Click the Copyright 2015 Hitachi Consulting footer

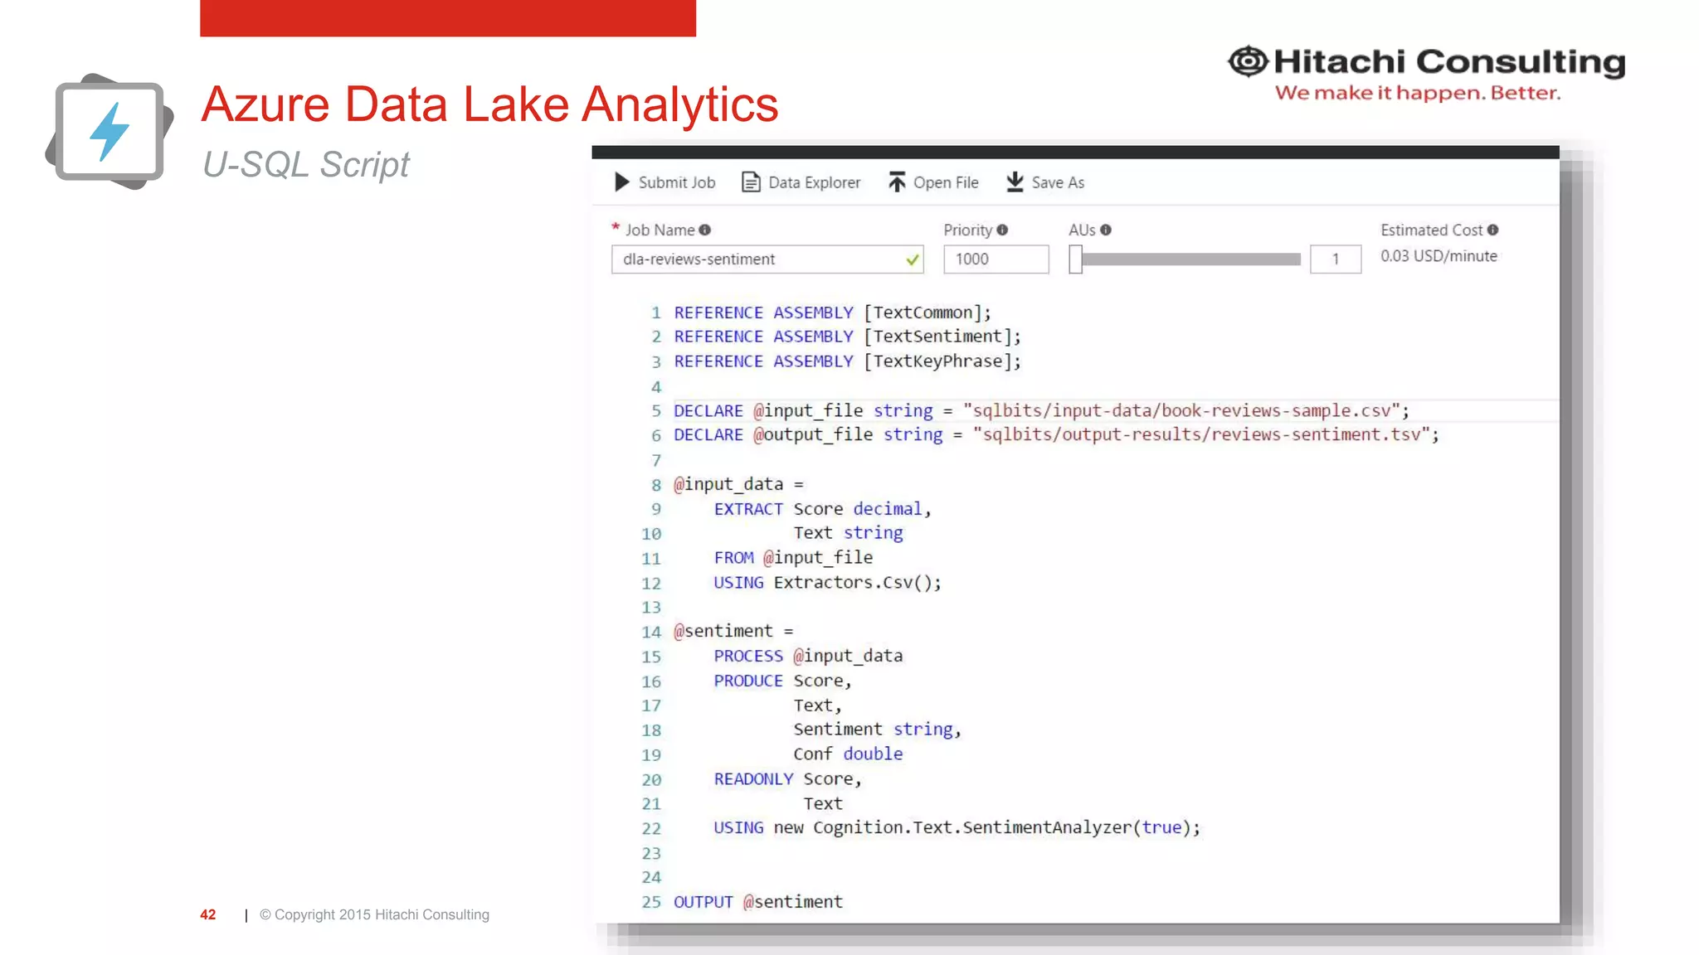click(374, 914)
